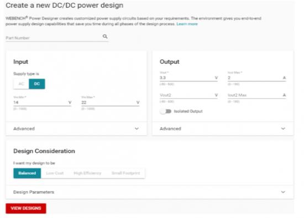304x218 pixels.
Task: Click the Output Advanced label
Action: pyautogui.click(x=170, y=128)
